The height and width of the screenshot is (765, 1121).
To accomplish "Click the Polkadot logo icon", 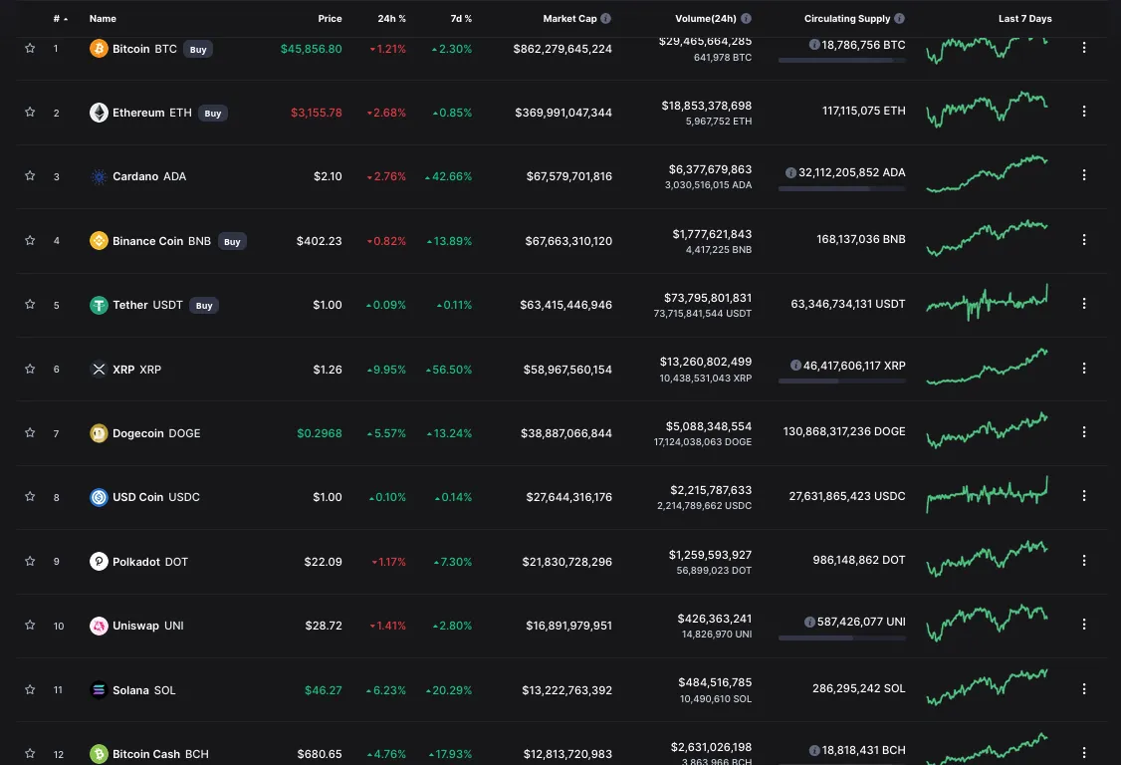I will click(x=99, y=561).
